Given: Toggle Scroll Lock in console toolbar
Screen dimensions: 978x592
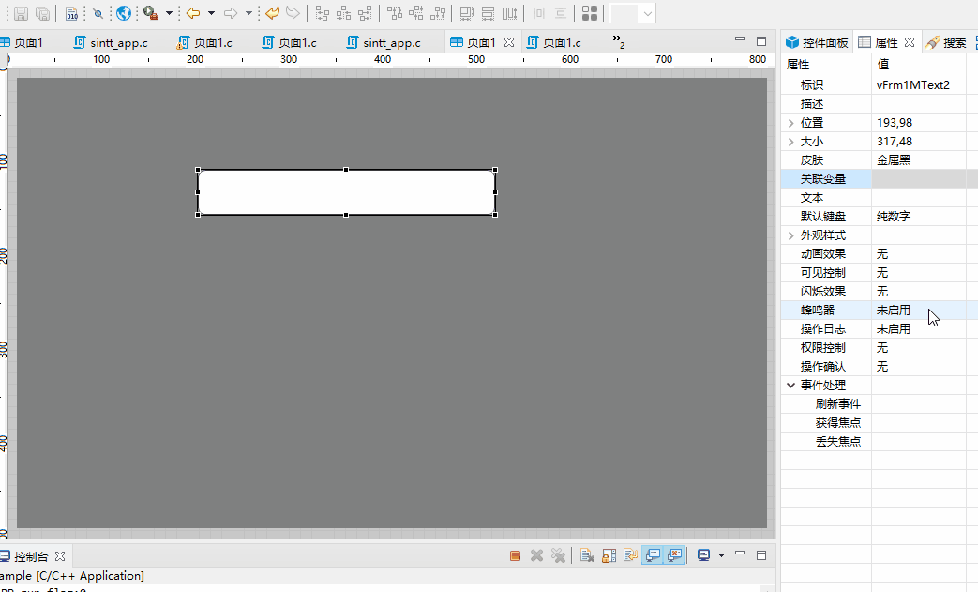Looking at the screenshot, I should coord(609,555).
